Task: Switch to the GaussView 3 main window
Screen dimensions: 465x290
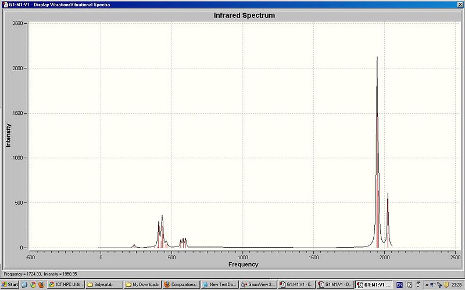Action: (x=258, y=285)
